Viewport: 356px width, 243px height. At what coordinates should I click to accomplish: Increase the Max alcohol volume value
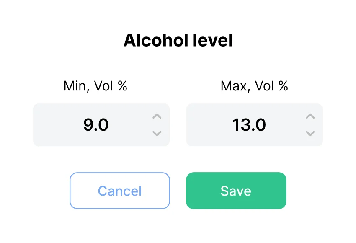(310, 116)
